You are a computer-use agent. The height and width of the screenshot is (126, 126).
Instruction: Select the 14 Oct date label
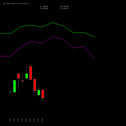18,120
